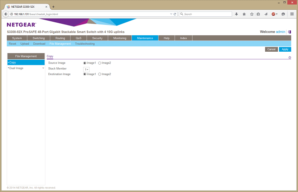
Task: Show bookmarks list icon in toolbar
Action: click(258, 14)
